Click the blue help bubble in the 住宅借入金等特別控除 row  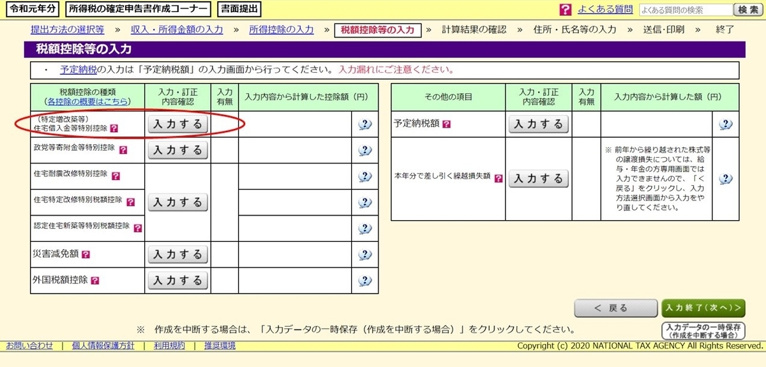tap(364, 124)
